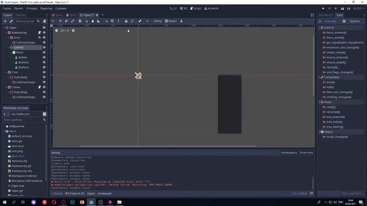Attach script icon next to node filter
Screen dimensions: 367x206
[45, 21]
